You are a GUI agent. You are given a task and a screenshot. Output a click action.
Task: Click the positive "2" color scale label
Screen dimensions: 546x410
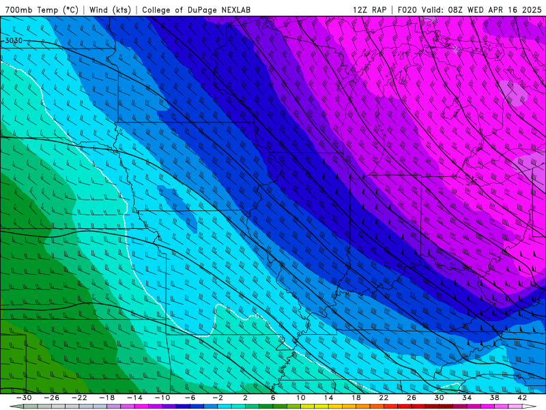pos(246,398)
